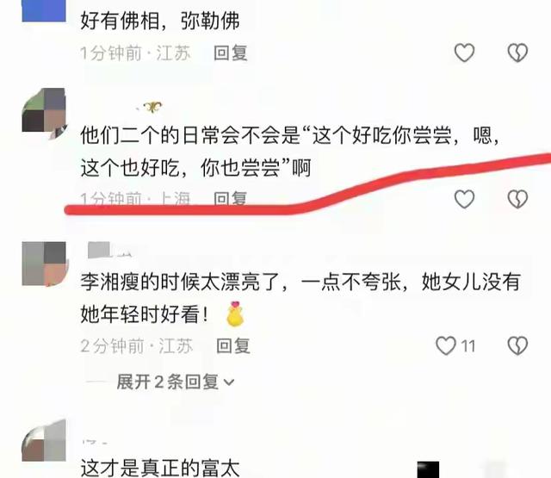Reply to the comment posted from 上海
Viewport: 551px width, 478px height.
point(231,199)
